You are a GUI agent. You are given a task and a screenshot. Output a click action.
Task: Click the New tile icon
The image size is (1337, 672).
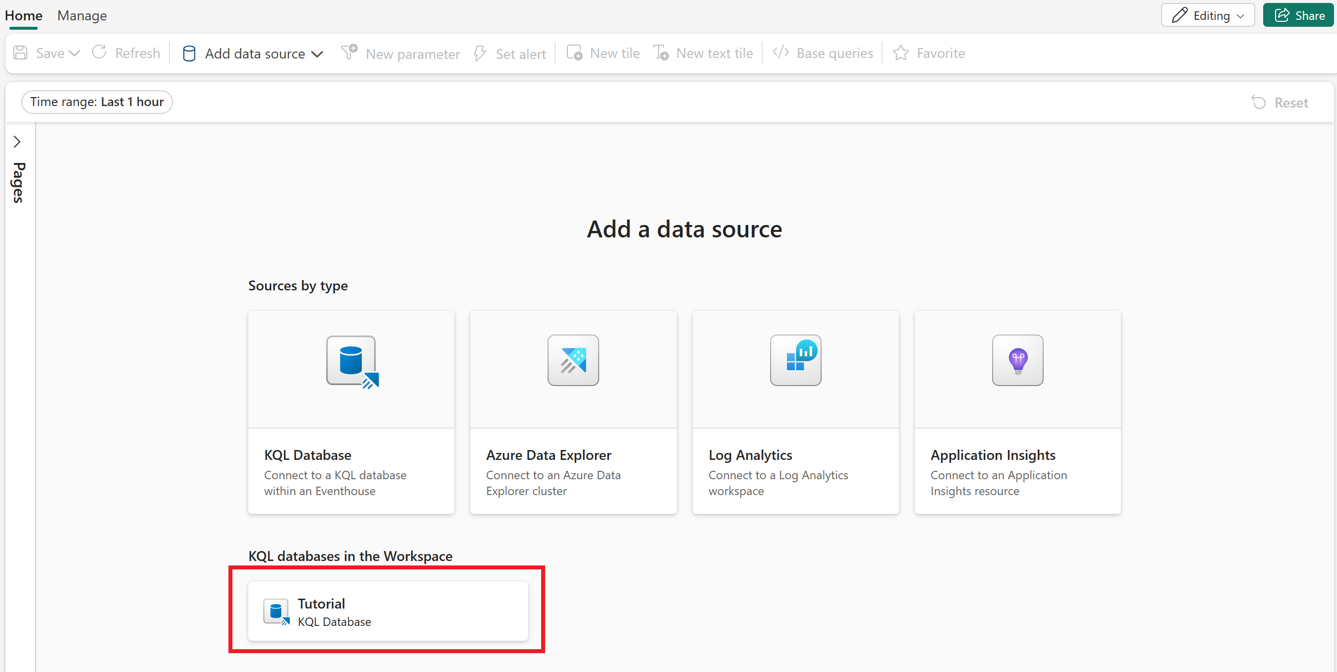click(x=574, y=53)
